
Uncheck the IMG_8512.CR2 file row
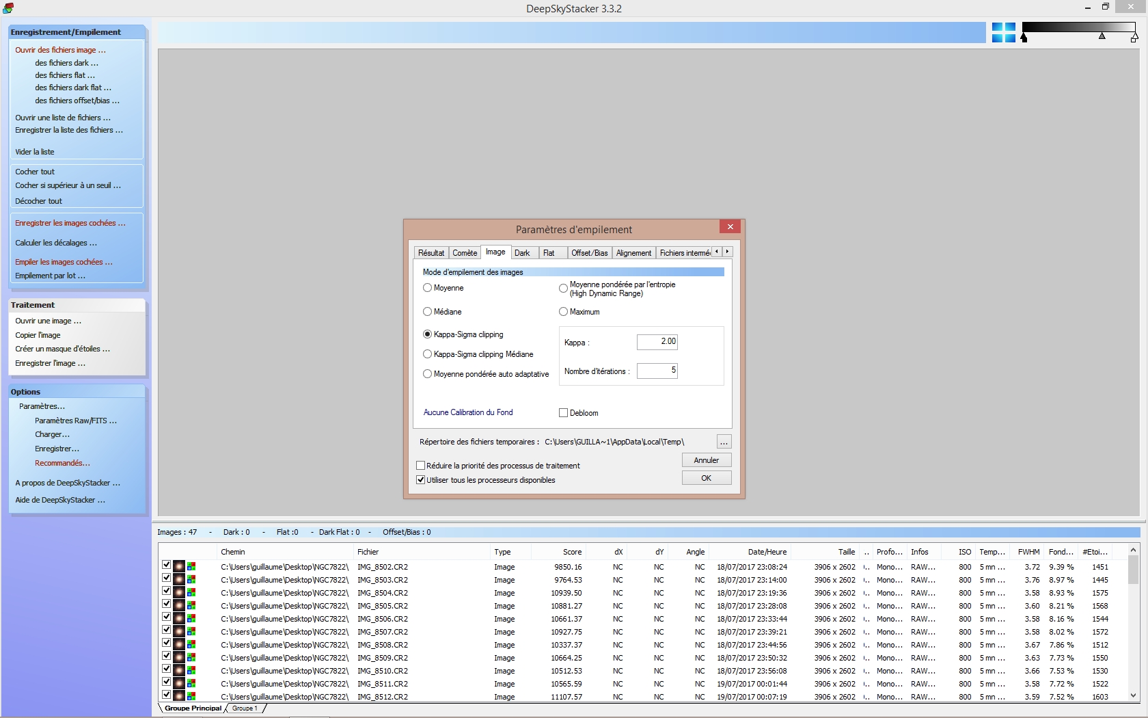(x=166, y=695)
